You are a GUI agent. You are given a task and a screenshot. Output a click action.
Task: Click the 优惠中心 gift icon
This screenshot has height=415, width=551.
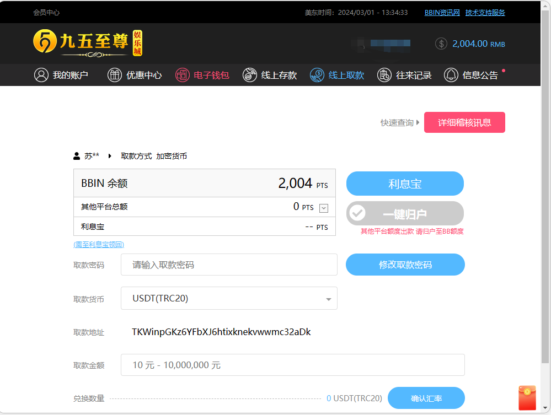pyautogui.click(x=115, y=75)
